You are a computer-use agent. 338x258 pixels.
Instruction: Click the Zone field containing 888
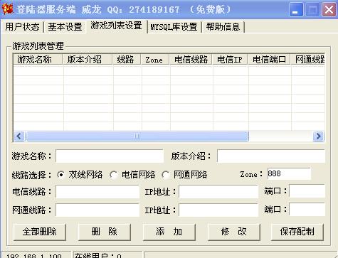[x=289, y=174]
